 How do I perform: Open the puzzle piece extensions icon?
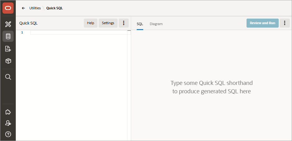(8, 112)
